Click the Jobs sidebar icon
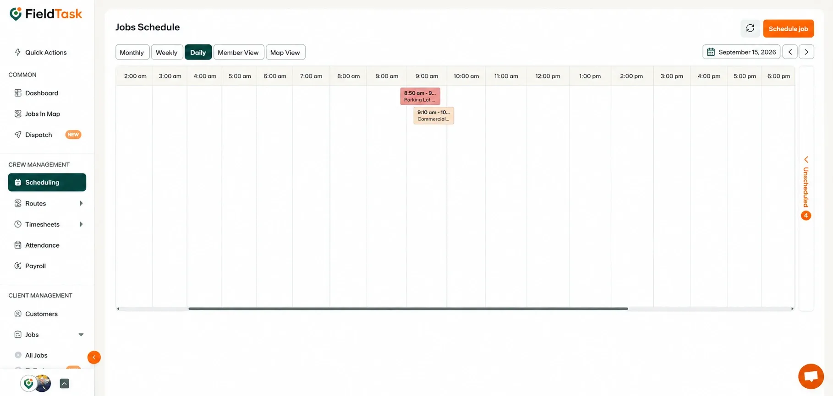Image resolution: width=833 pixels, height=396 pixels. (x=18, y=335)
